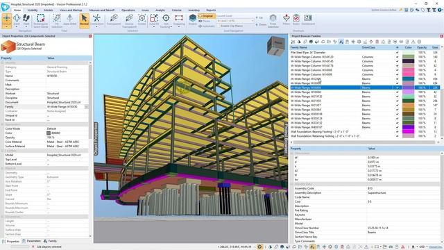The width and height of the screenshot is (444, 250).
Task: Open the Models ribbon tab
Action: point(49,10)
